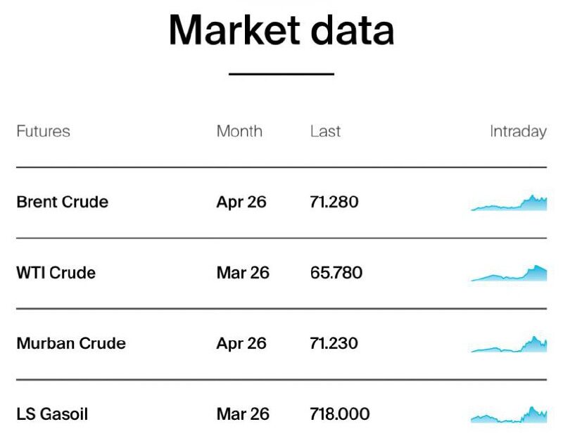Click the LS Gasoil futures name
This screenshot has height=436, width=563.
click(x=52, y=414)
